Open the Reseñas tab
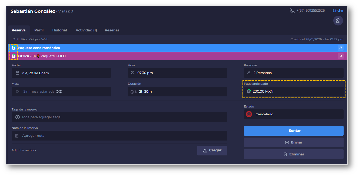Screen dimensions: 359x176 pos(112,30)
